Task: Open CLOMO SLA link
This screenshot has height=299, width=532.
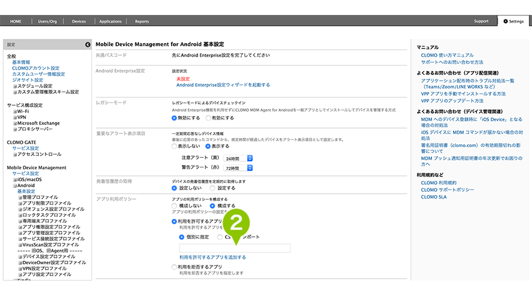Action: (x=434, y=197)
